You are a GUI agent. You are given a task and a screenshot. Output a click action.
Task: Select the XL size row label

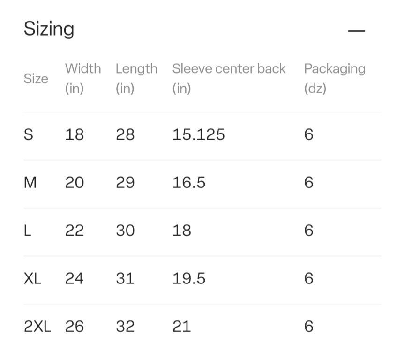(32, 278)
